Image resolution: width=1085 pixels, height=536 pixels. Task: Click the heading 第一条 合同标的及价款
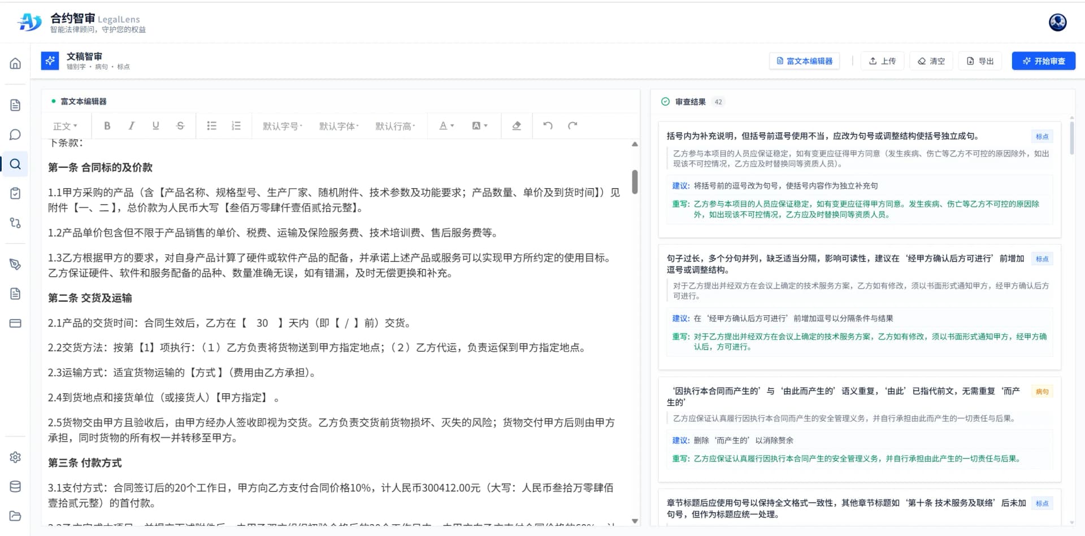100,168
